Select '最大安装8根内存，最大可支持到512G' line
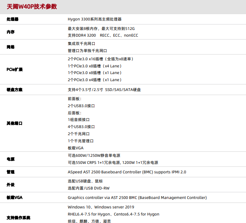 pyautogui.click(x=101, y=29)
